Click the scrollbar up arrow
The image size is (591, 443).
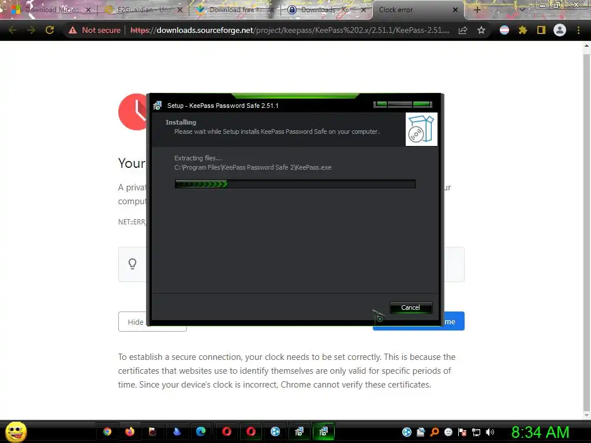(586, 46)
